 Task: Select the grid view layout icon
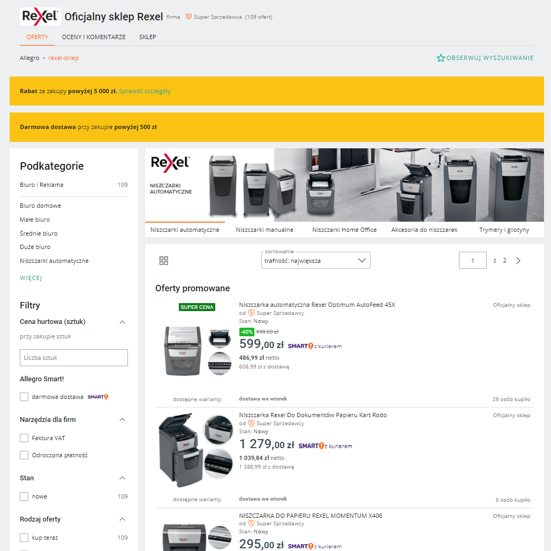point(163,260)
